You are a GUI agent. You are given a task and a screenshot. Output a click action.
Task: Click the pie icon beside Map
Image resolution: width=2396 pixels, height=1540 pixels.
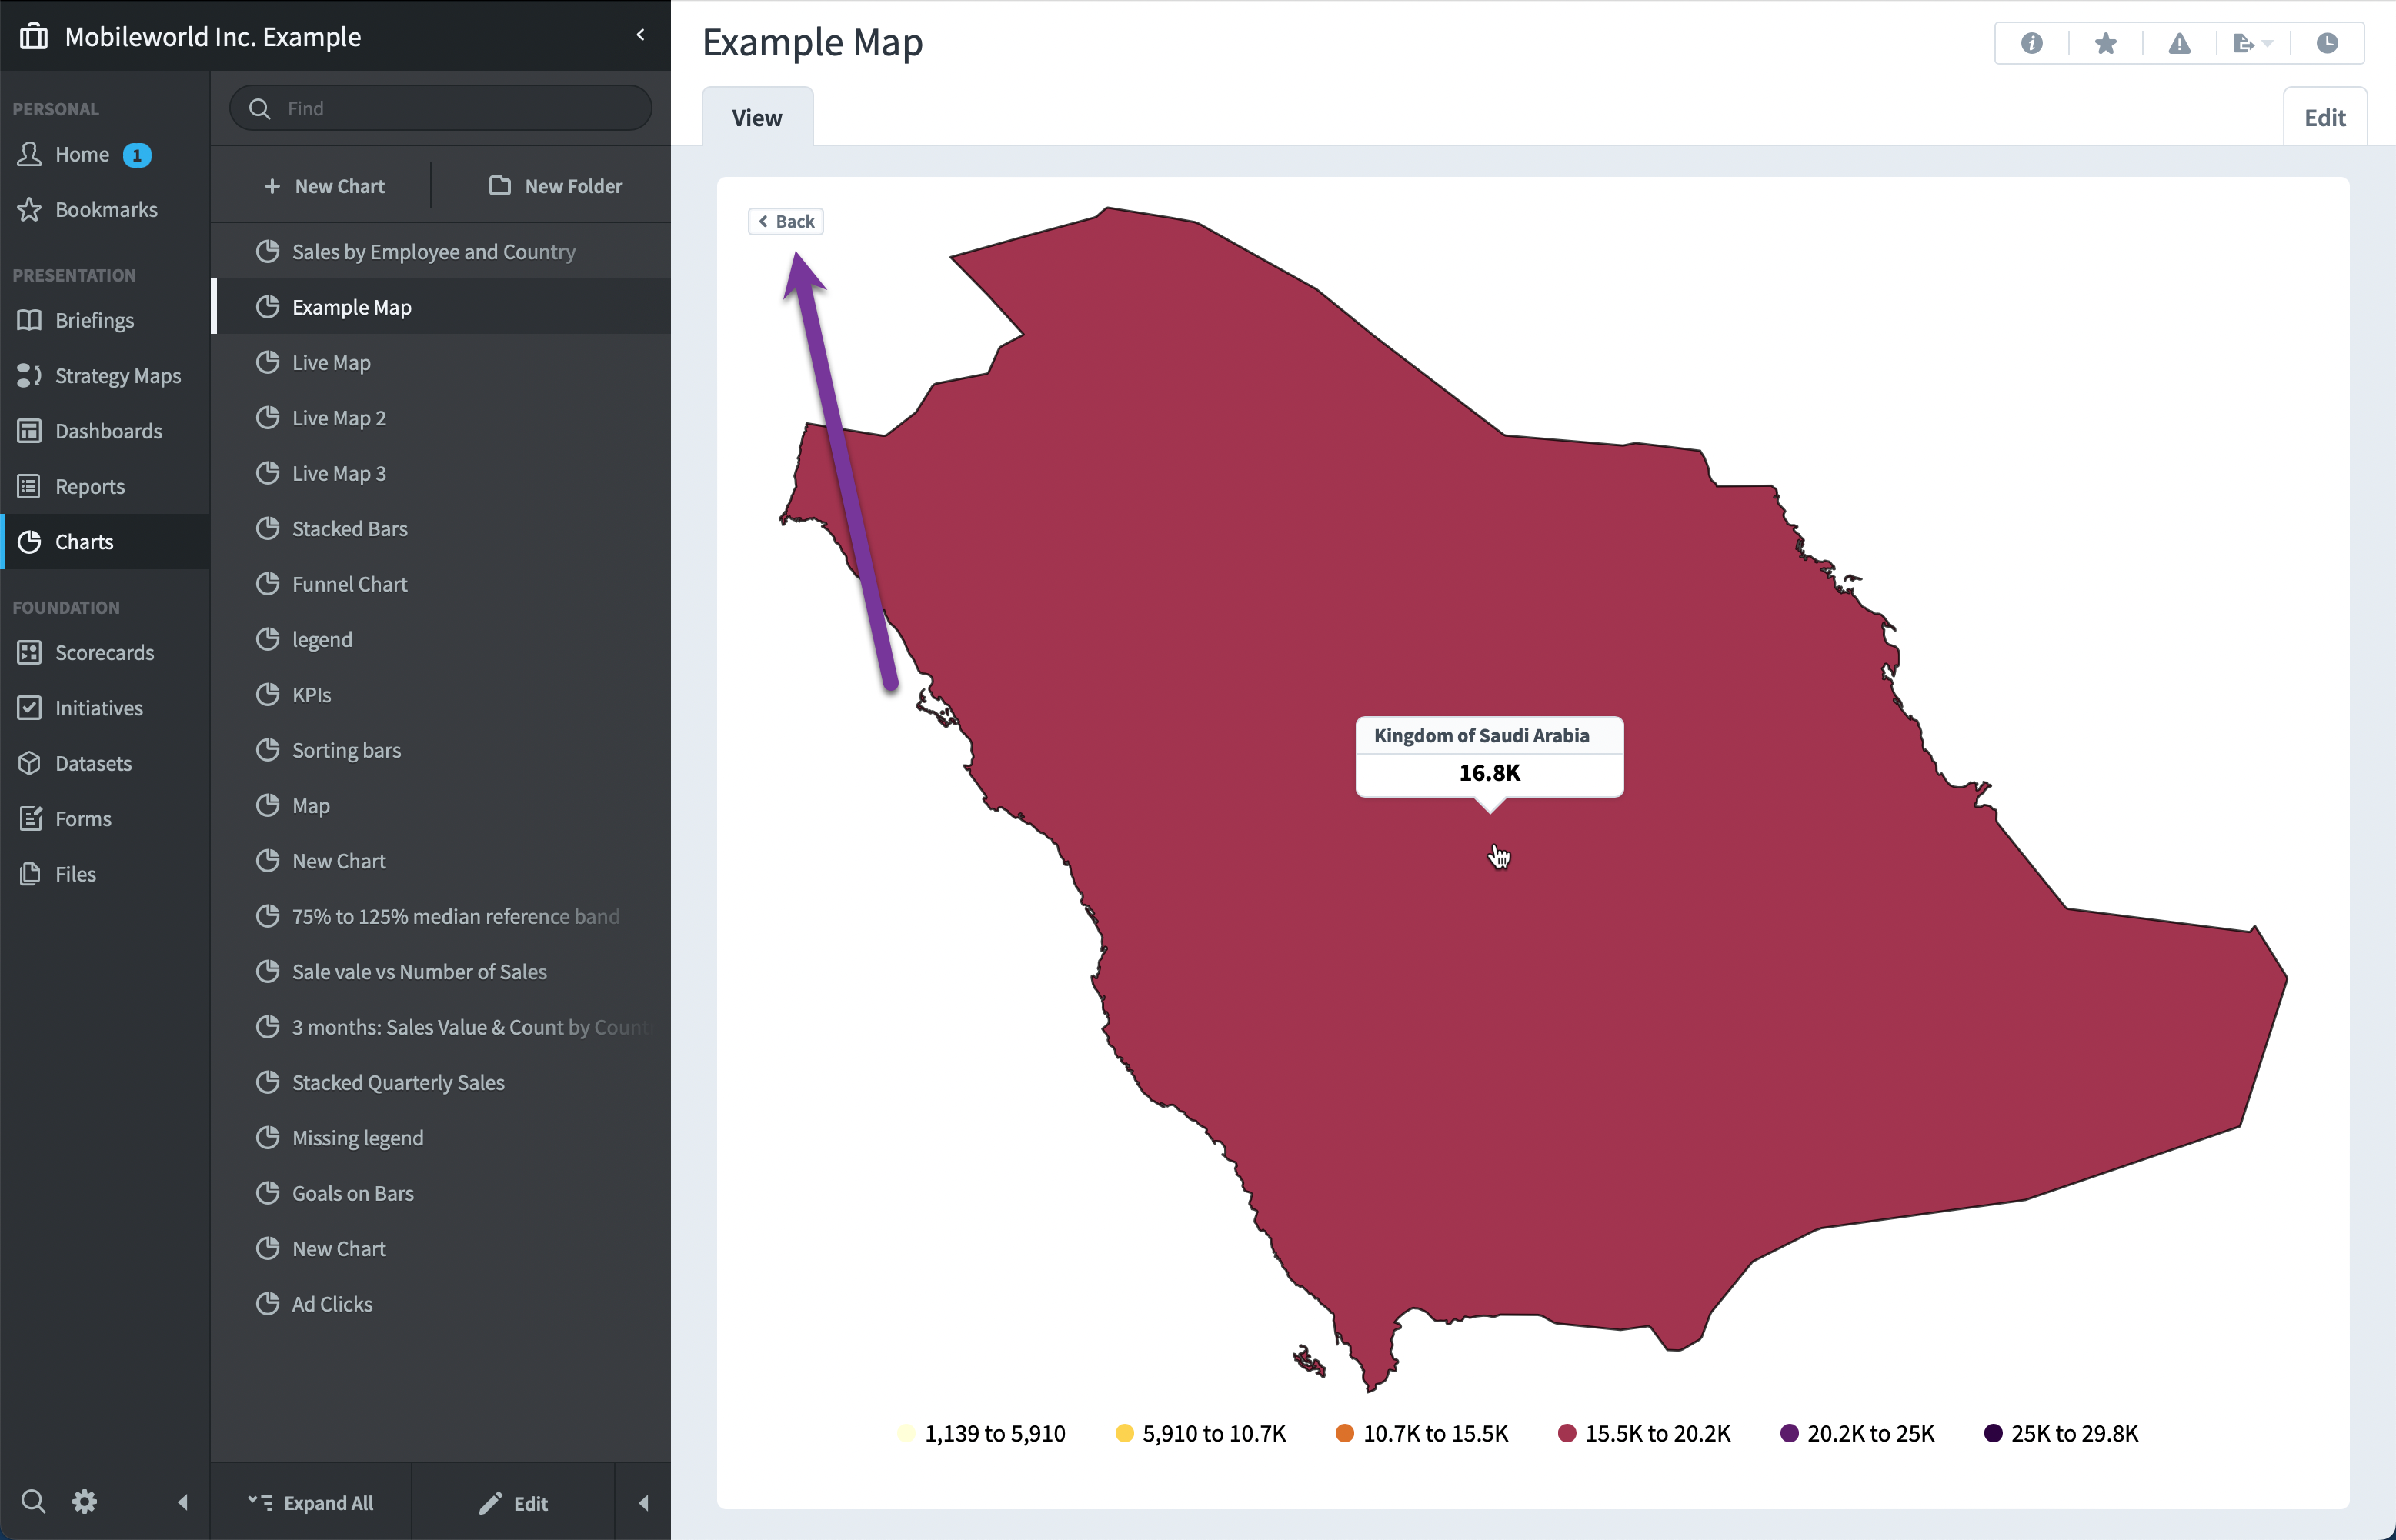[267, 805]
